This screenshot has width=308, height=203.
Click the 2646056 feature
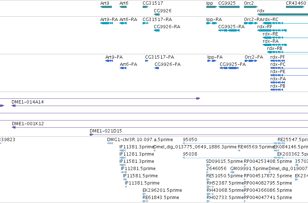(207, 172)
